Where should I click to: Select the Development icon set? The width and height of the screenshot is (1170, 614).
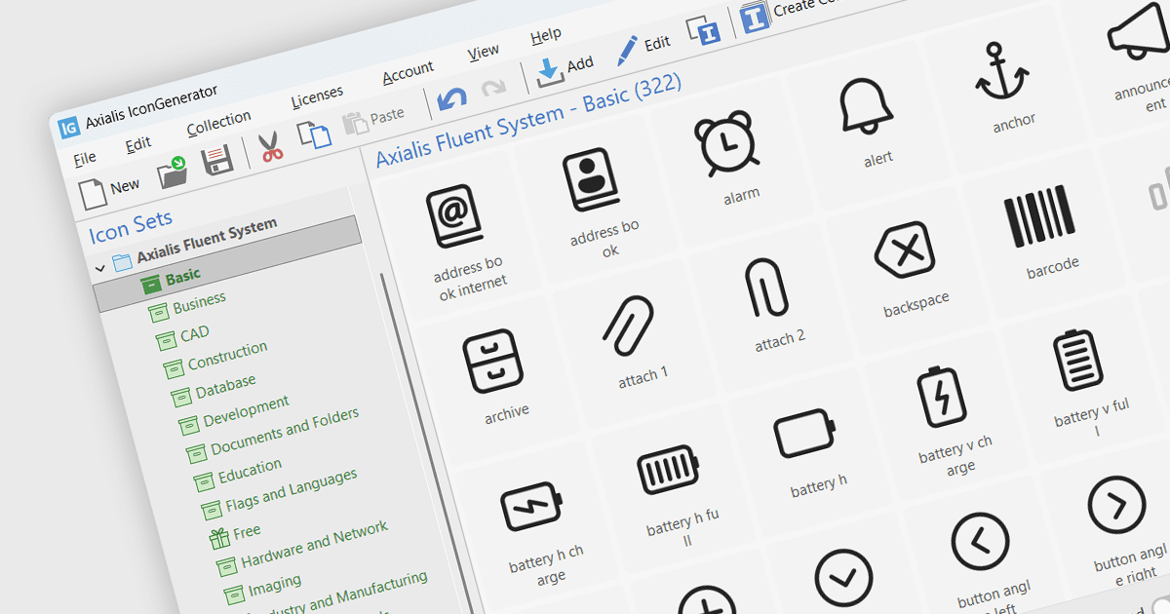tap(246, 411)
